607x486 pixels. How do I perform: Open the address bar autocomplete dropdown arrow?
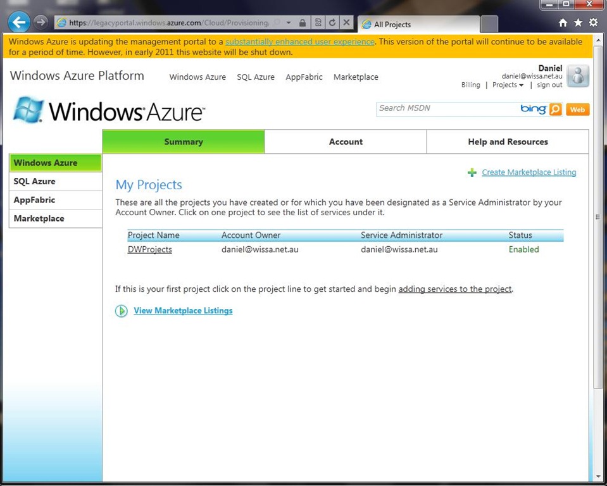point(289,23)
